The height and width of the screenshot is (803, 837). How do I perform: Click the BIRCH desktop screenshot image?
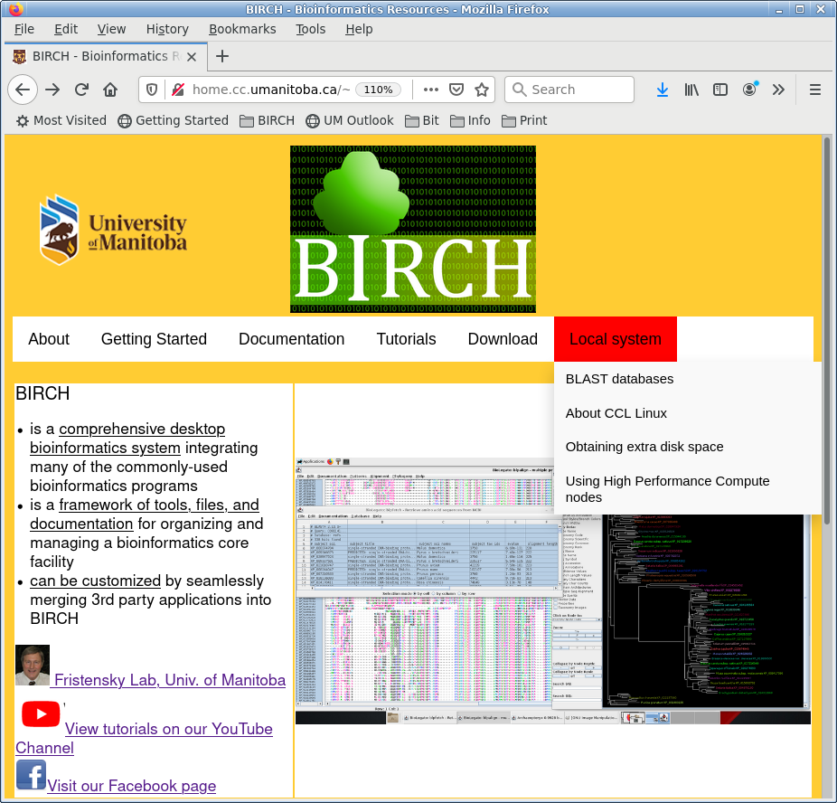pos(553,591)
